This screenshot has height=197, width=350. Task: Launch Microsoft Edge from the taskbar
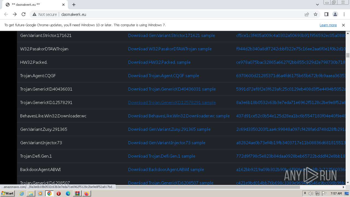click(x=68, y=193)
